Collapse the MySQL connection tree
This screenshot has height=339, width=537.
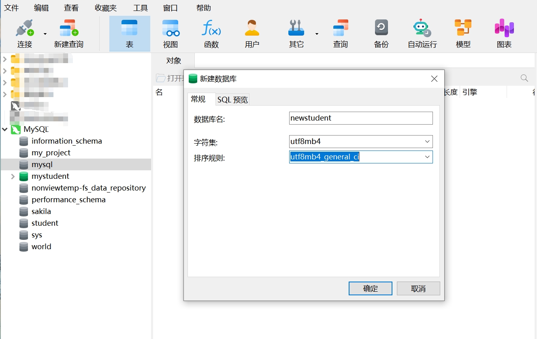coord(5,129)
